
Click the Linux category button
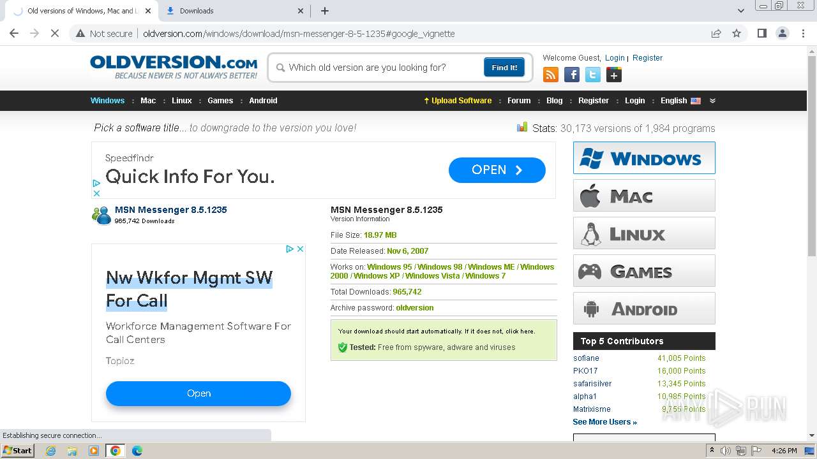click(644, 233)
